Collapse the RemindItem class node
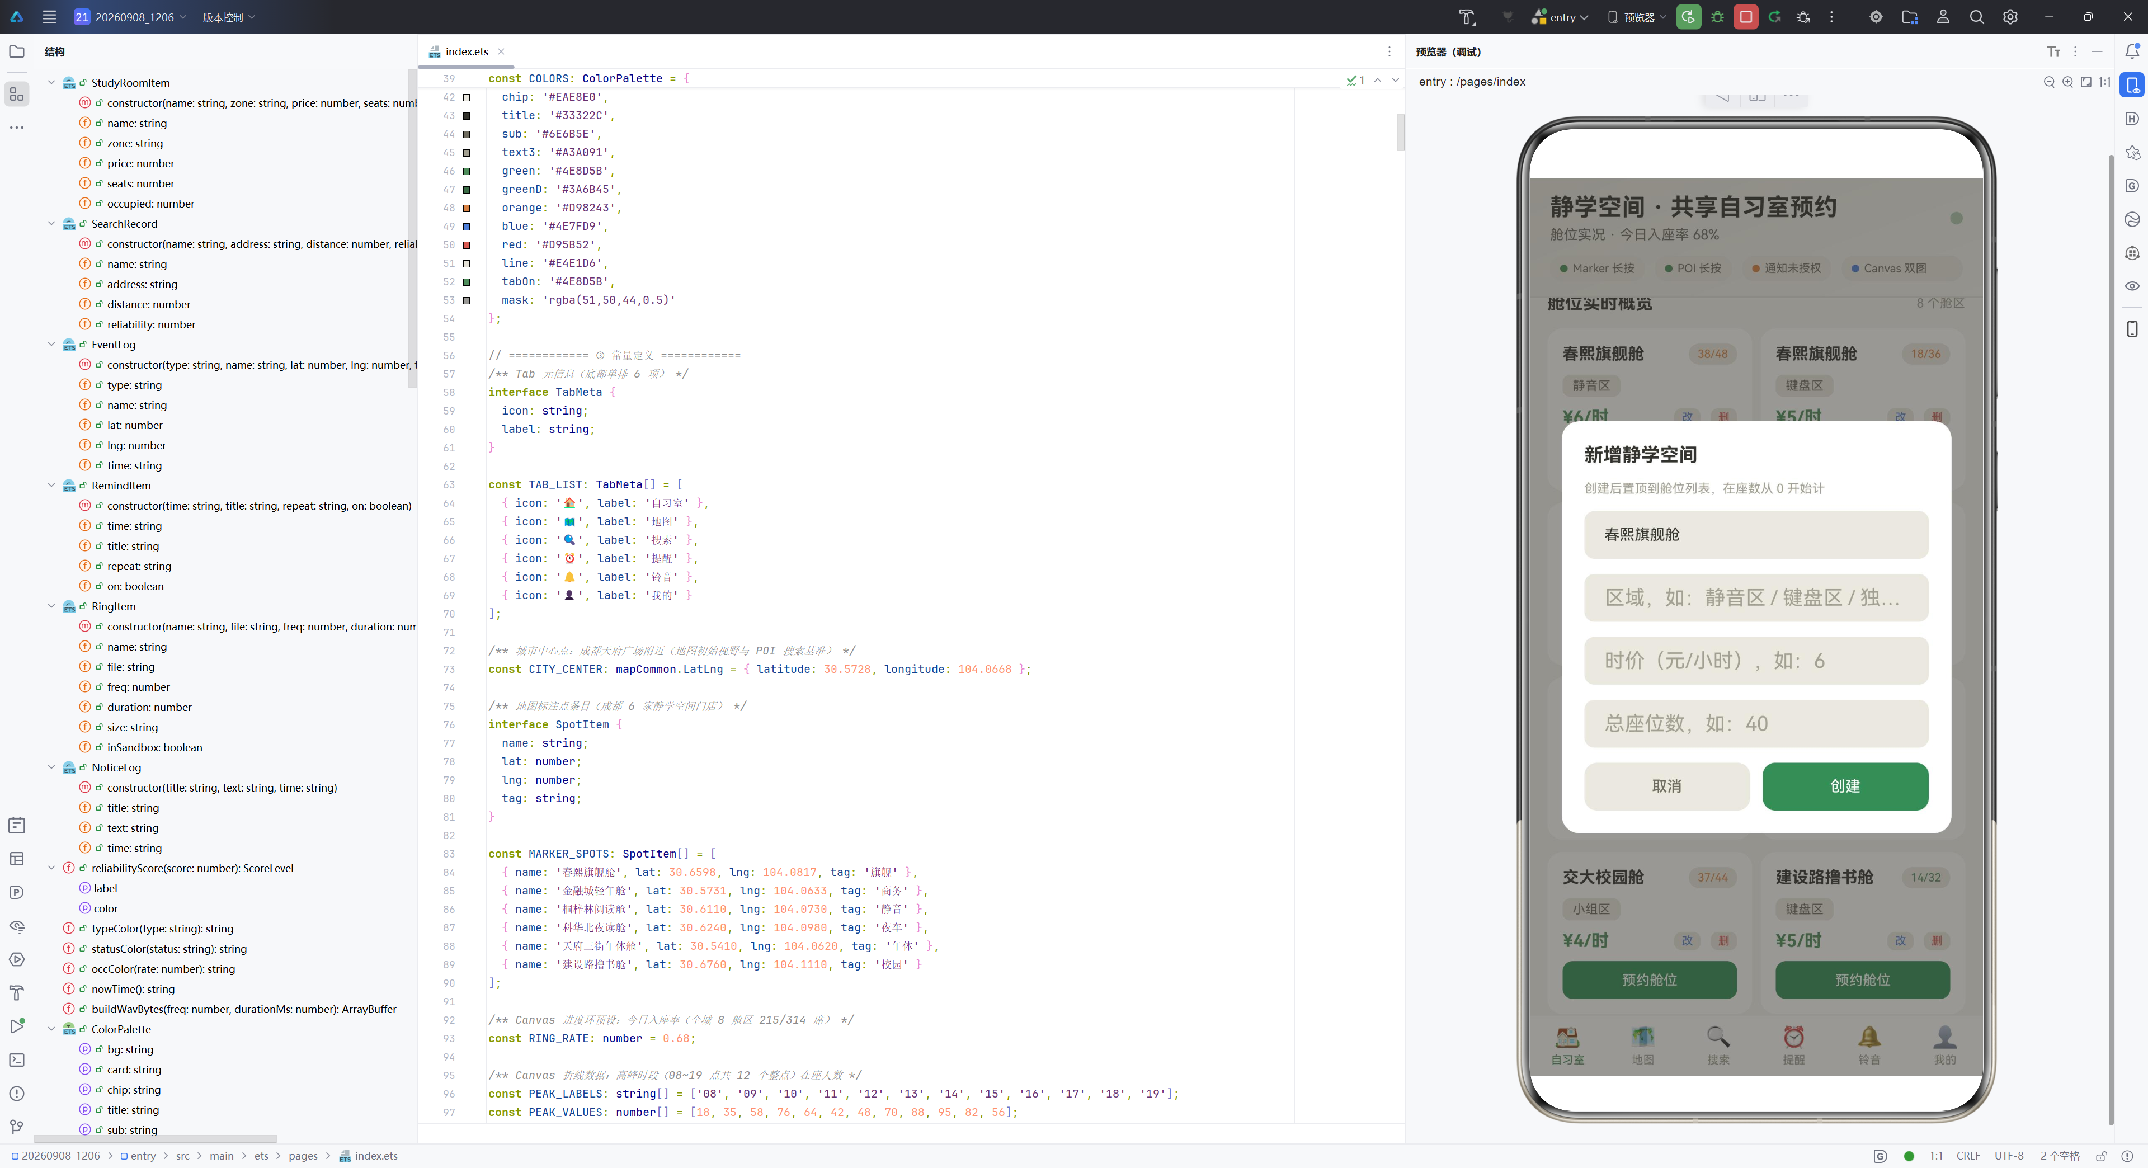This screenshot has width=2148, height=1168. point(51,485)
